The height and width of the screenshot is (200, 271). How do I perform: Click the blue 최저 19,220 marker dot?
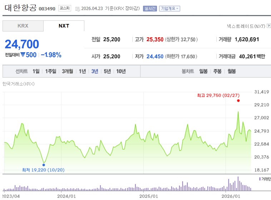click(x=44, y=165)
